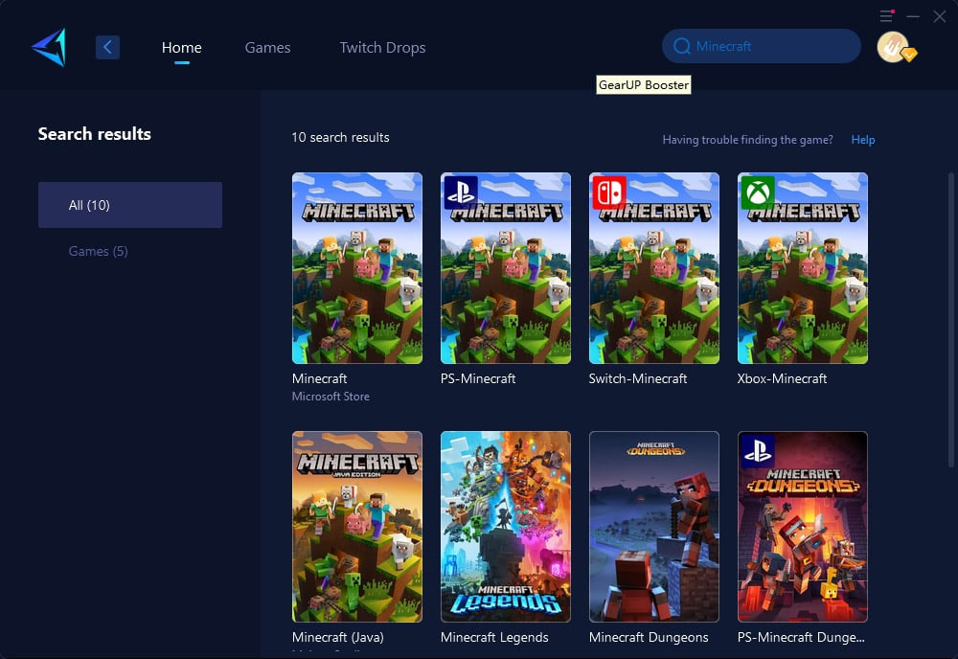The width and height of the screenshot is (958, 659).
Task: Click the 'Minecraft Legends' title text
Action: click(x=494, y=637)
